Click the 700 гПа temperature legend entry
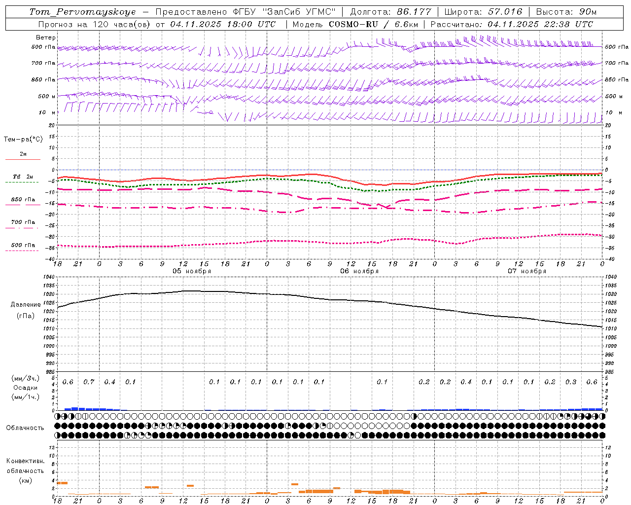The height and width of the screenshot is (505, 631). click(x=23, y=222)
